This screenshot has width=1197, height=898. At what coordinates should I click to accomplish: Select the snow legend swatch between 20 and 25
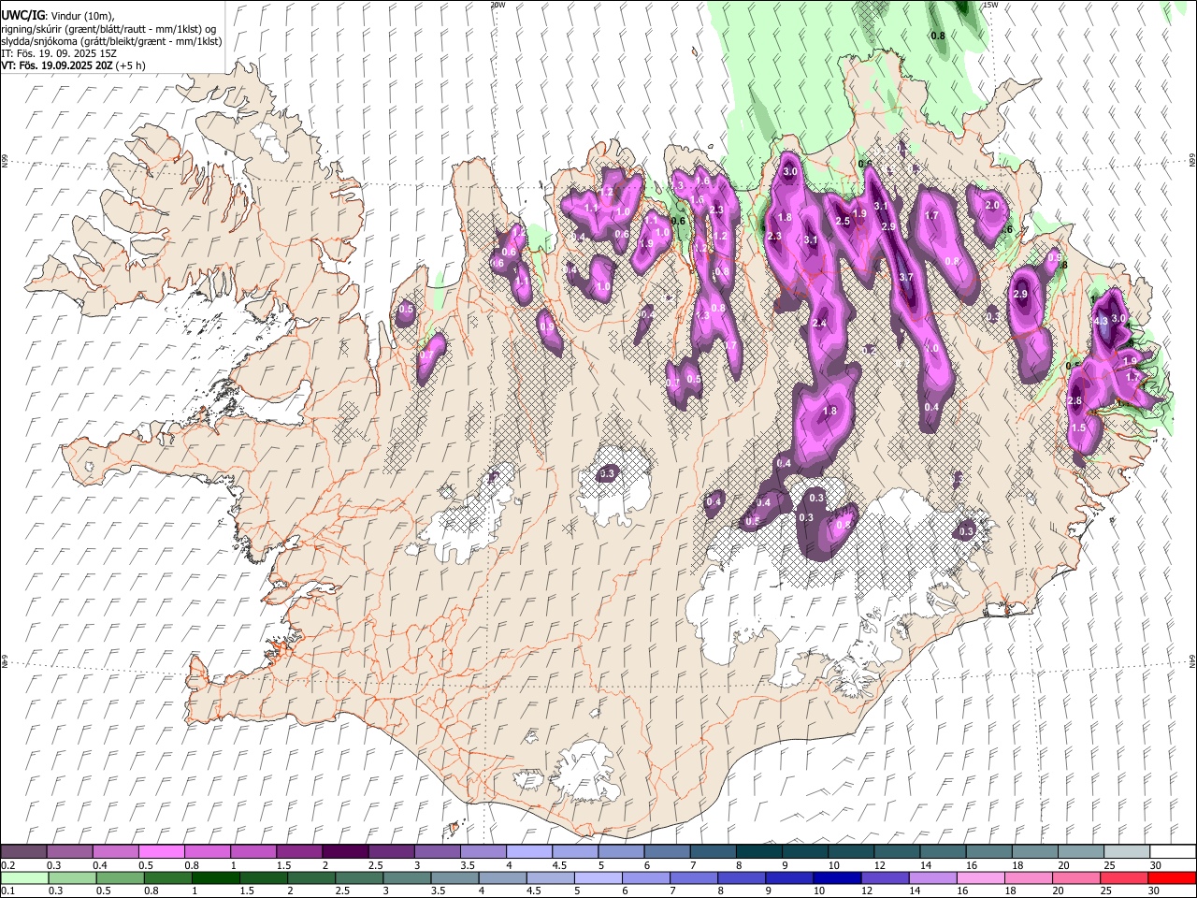point(1081,852)
